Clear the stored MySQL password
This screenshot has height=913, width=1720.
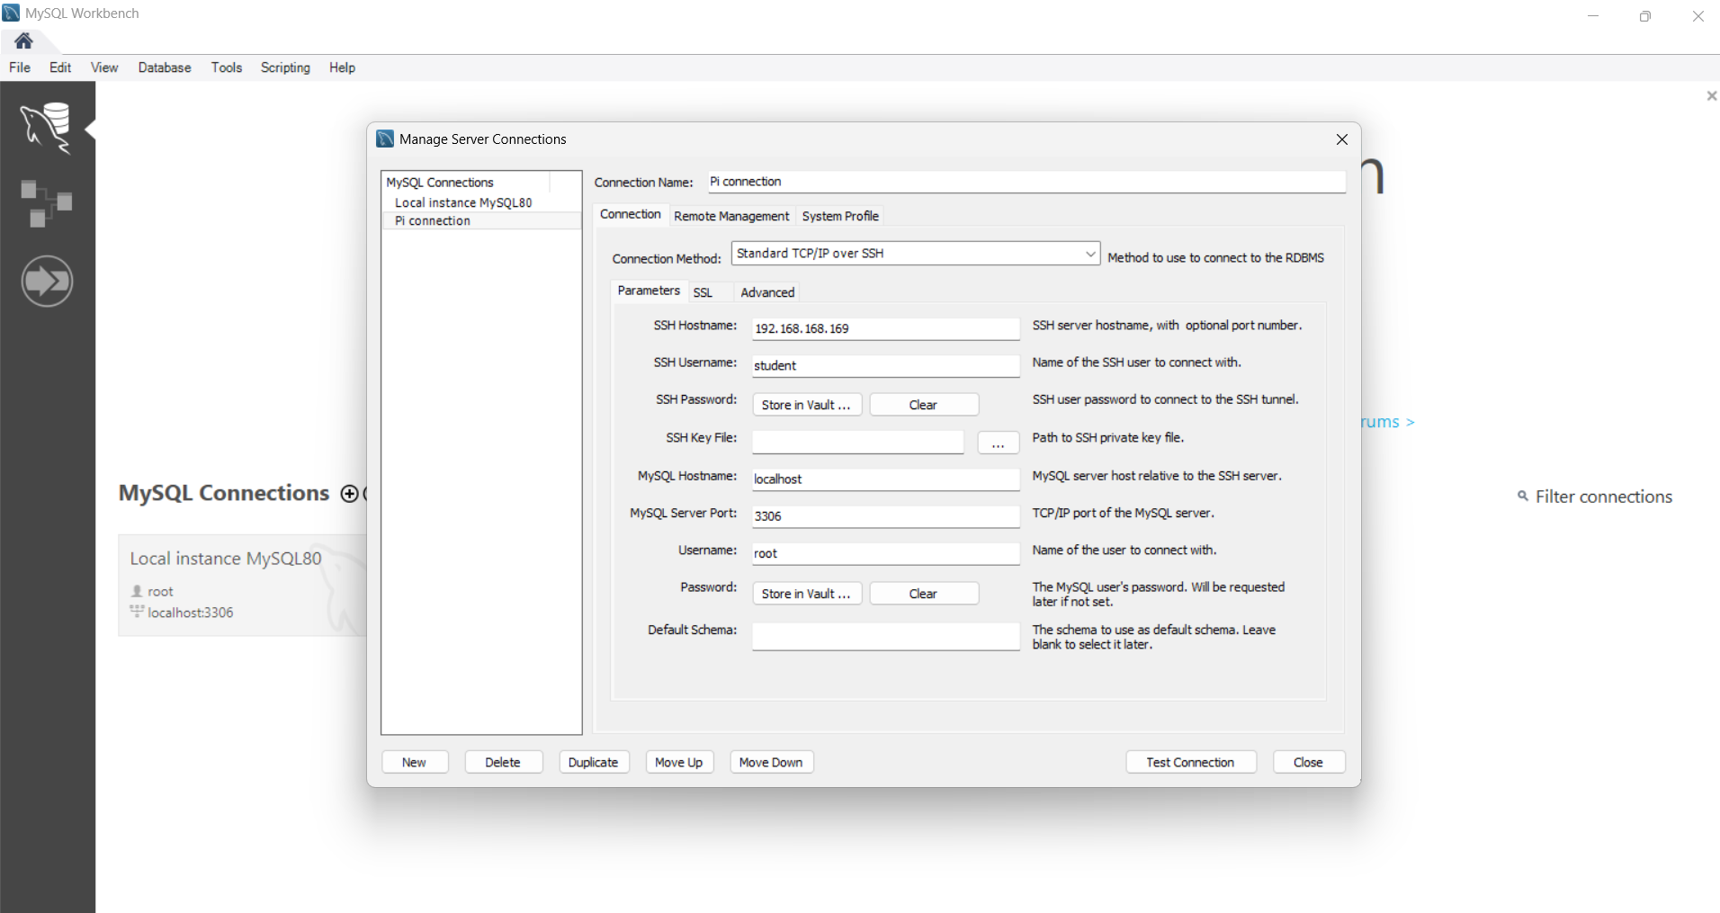pos(924,594)
